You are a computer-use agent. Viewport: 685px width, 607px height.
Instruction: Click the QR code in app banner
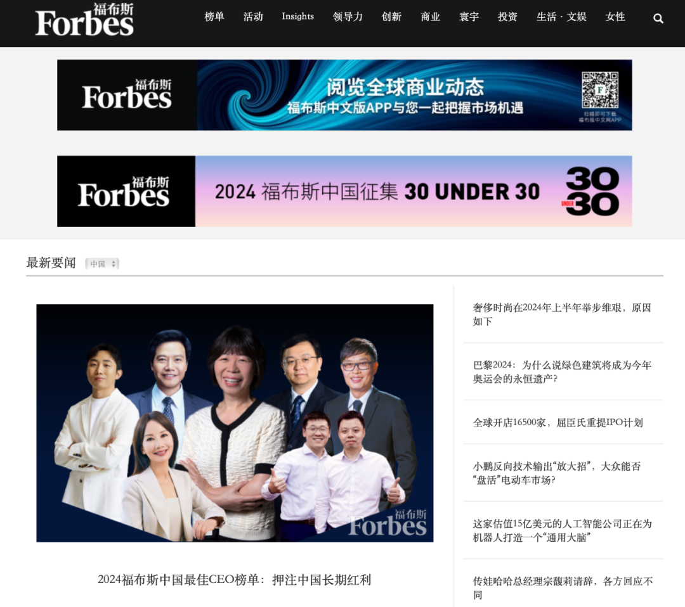pyautogui.click(x=600, y=91)
